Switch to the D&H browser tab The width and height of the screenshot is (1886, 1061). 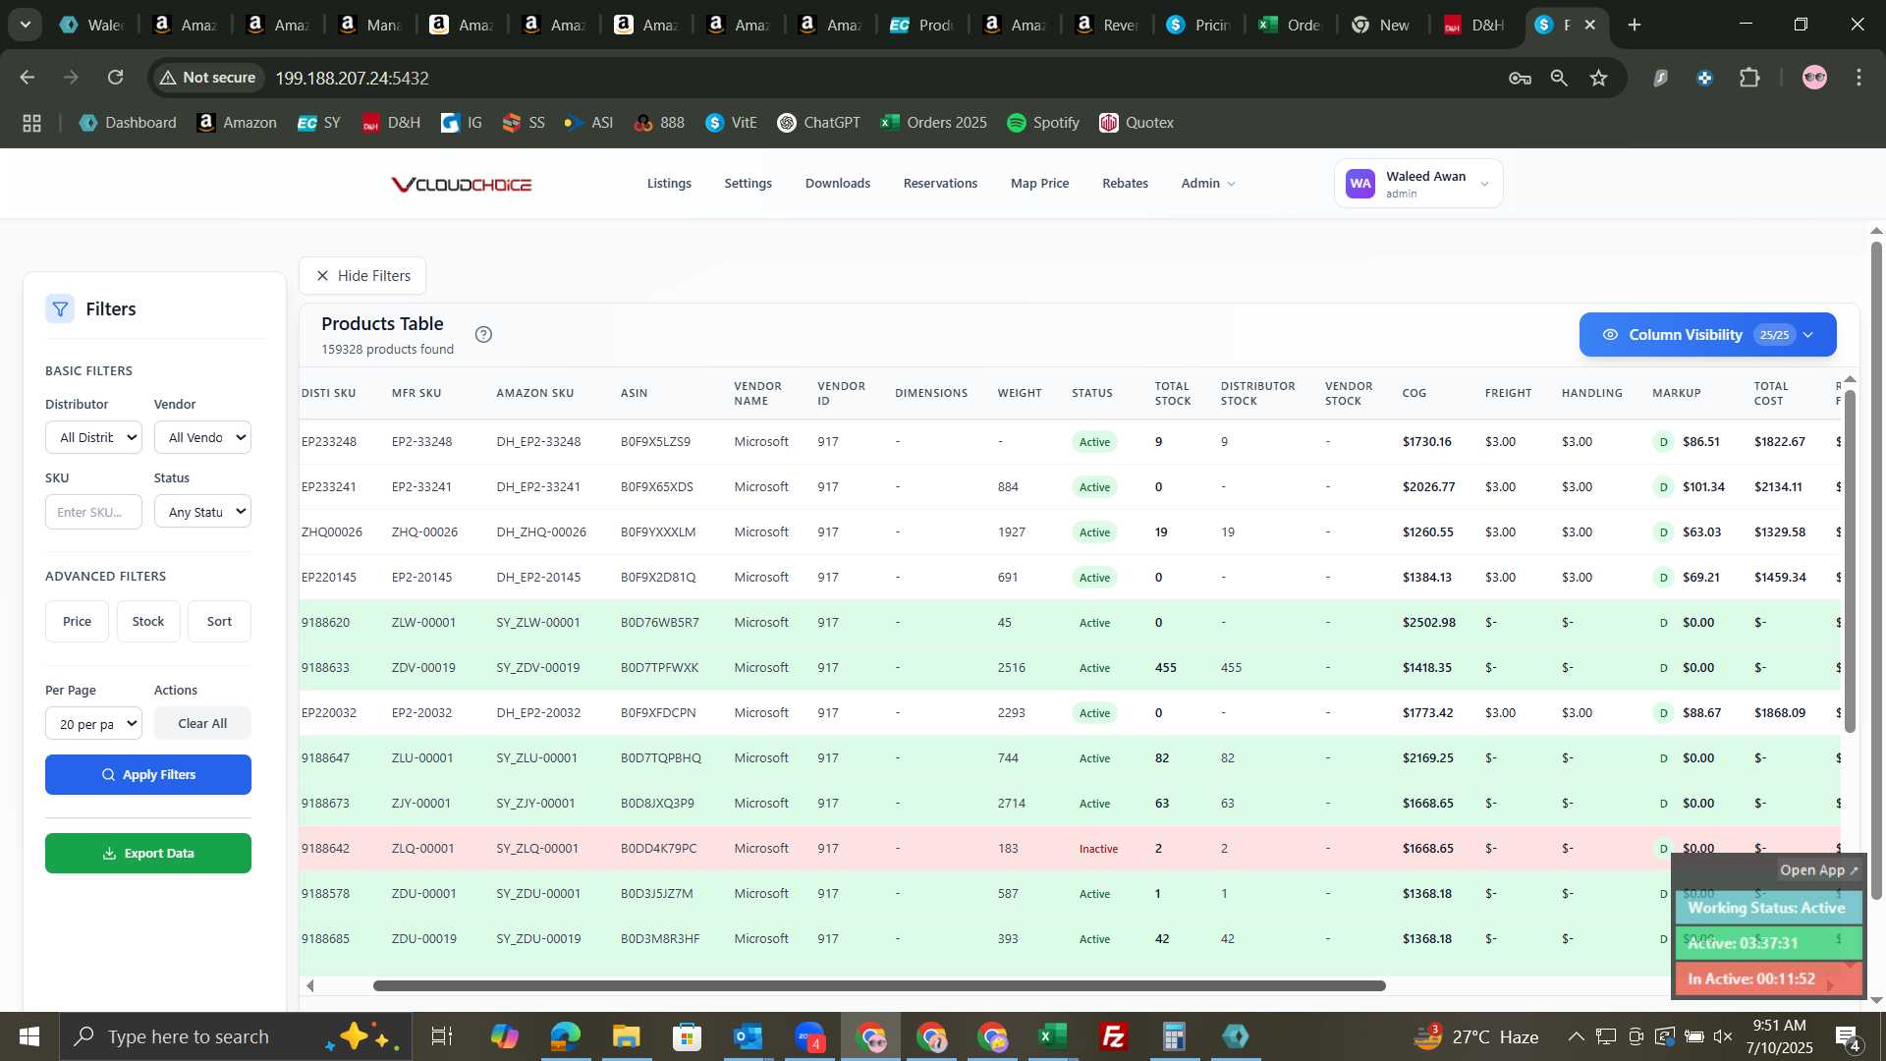1474,25
